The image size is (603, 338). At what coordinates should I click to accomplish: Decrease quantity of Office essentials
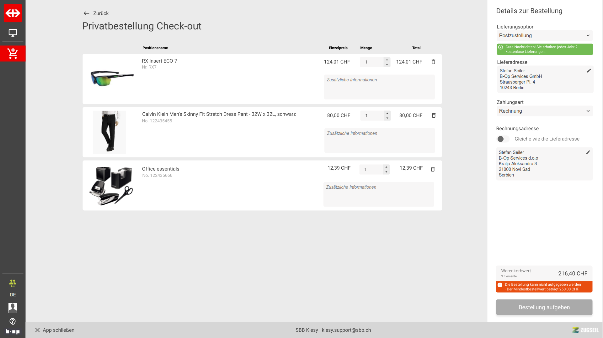(x=386, y=172)
